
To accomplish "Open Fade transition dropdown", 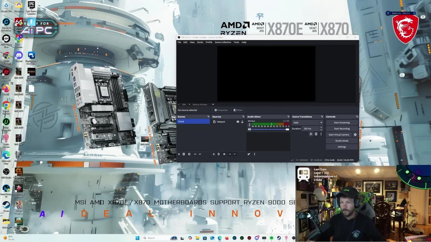I will coord(308,123).
